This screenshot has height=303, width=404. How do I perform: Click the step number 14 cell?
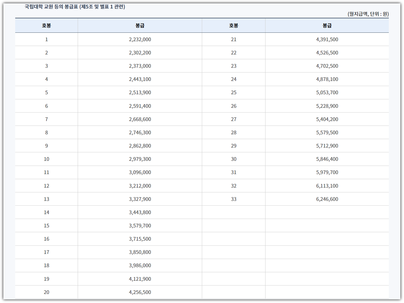point(46,212)
